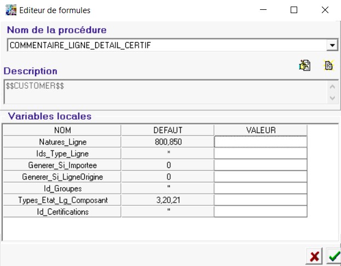The width and height of the screenshot is (341, 266).
Task: Click the Id_Certifications value cell
Action: tap(260, 212)
